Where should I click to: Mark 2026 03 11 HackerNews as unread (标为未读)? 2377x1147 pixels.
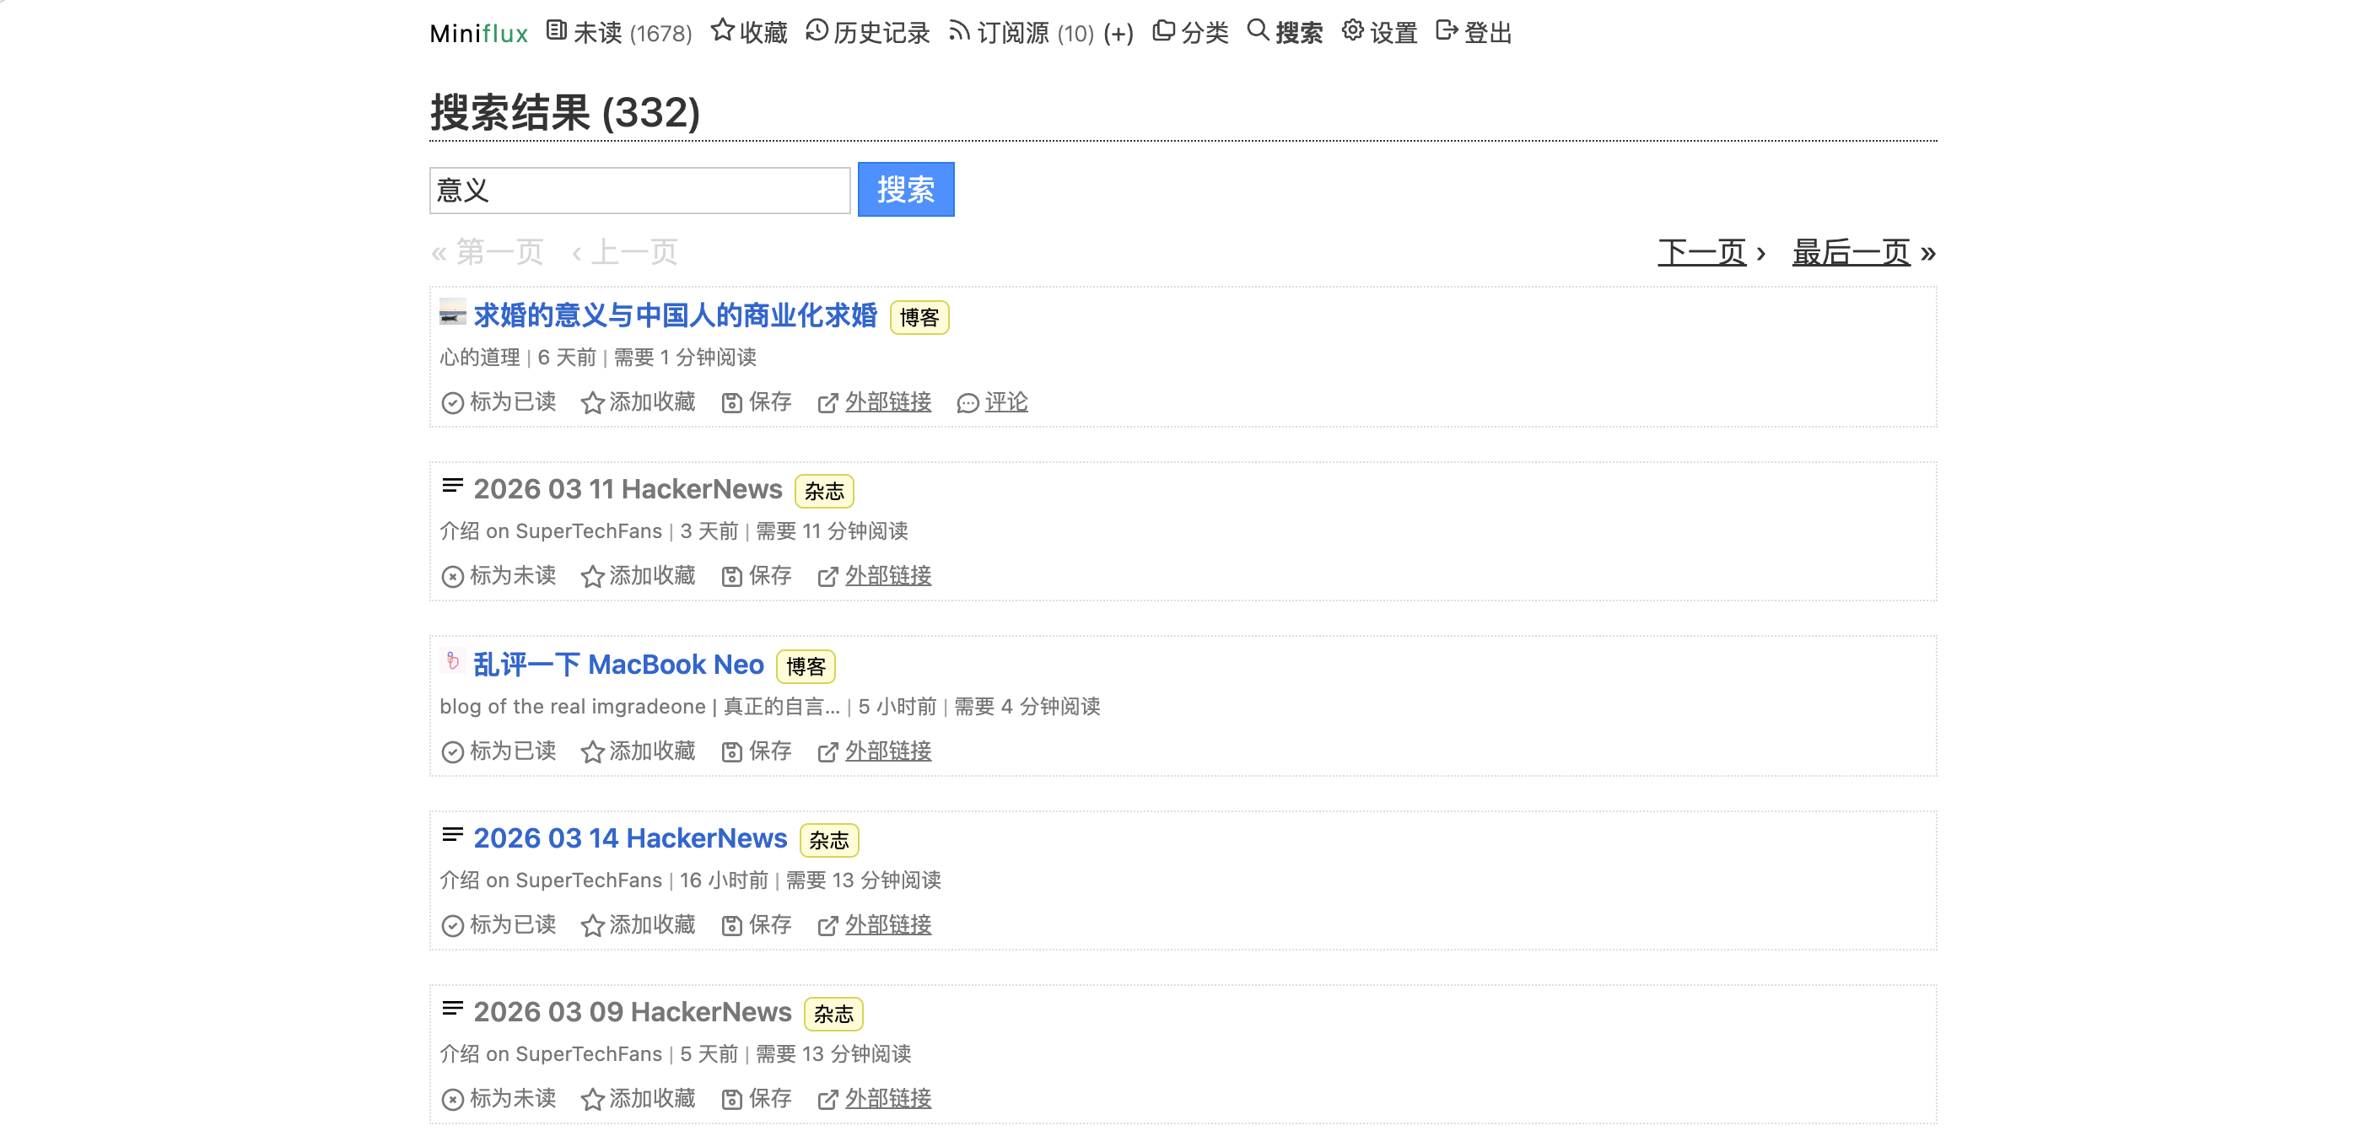[x=499, y=576]
